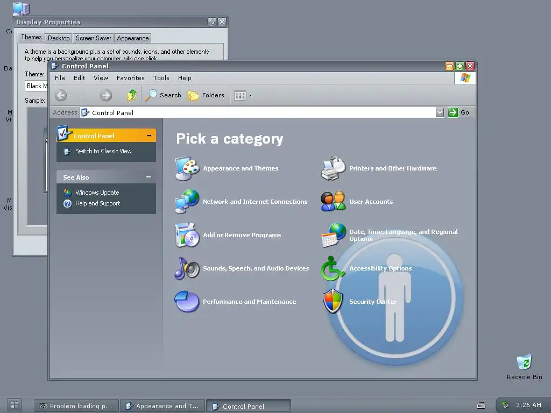Click the Windows flag logo in menu bar

point(465,77)
